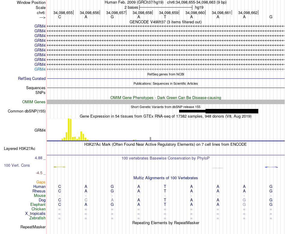
Task: Click the olive PhyloP conservation bar
Action: click(59, 167)
